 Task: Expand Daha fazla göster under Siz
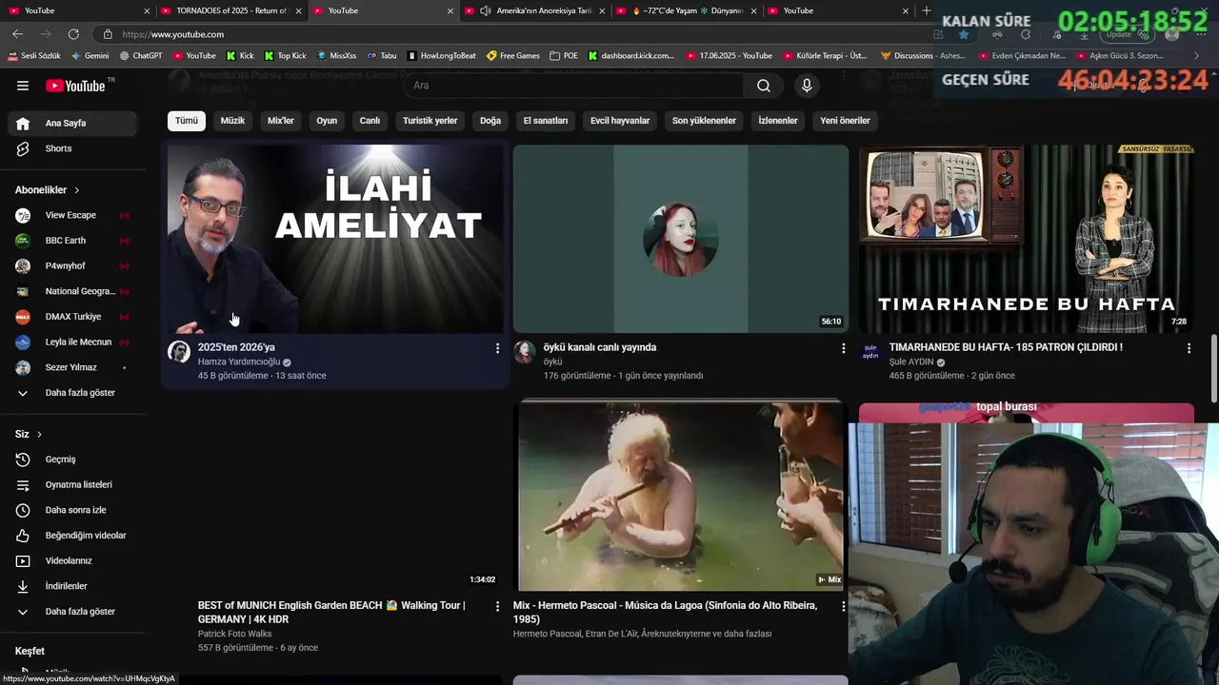(72, 612)
